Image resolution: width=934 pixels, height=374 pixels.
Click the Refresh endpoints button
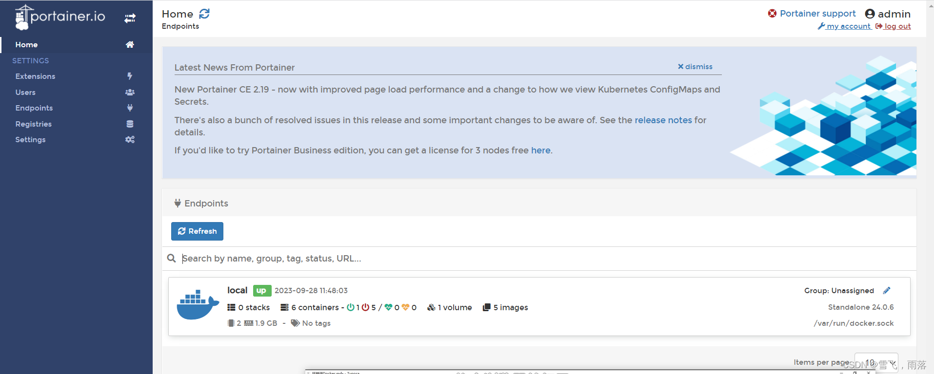(x=197, y=231)
